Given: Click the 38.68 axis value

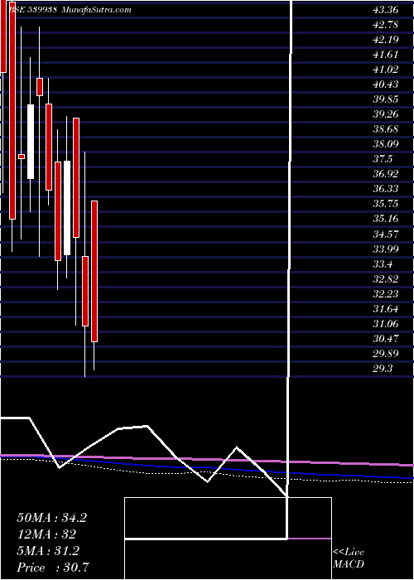Looking at the screenshot, I should tap(386, 129).
